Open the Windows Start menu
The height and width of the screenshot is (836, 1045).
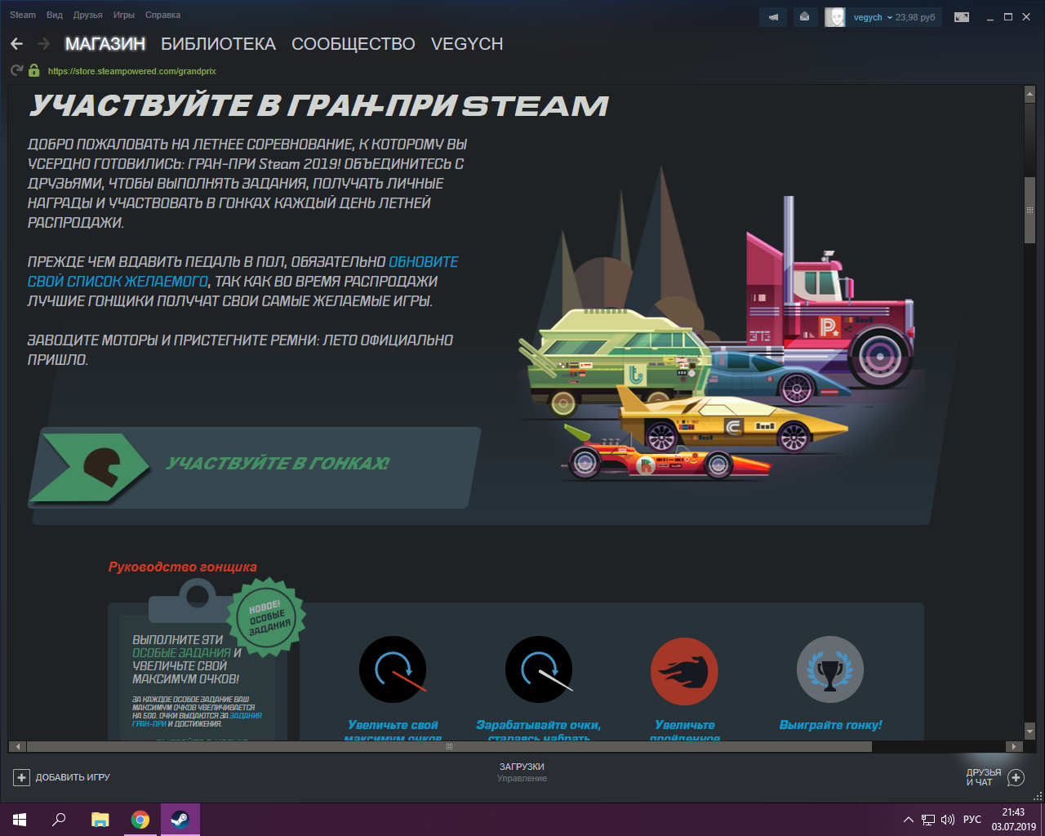click(x=20, y=820)
